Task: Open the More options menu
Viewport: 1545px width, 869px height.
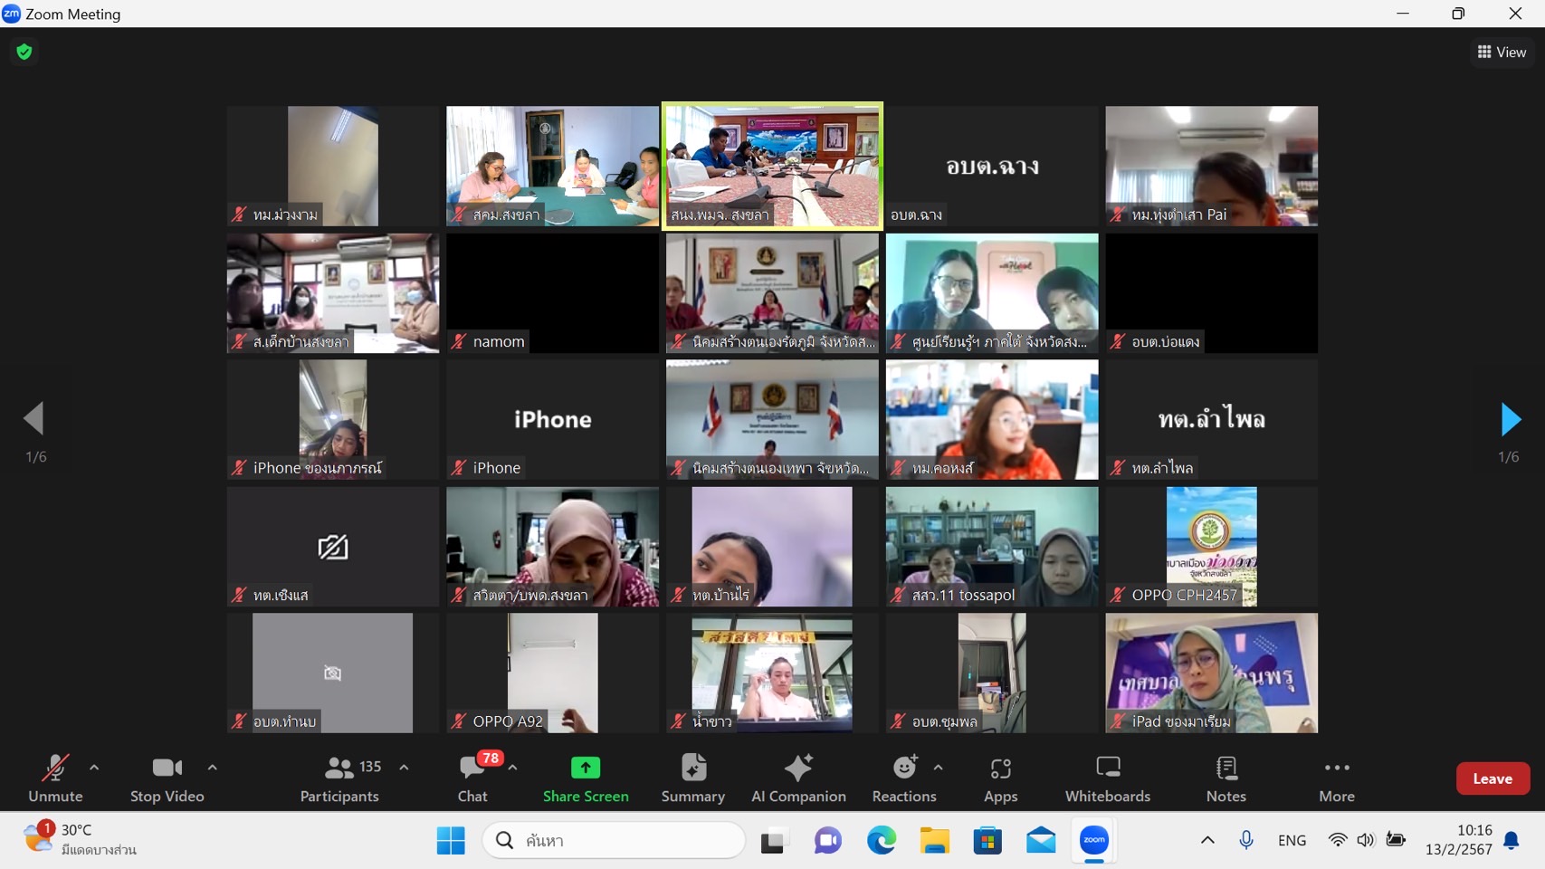Action: coord(1337,778)
